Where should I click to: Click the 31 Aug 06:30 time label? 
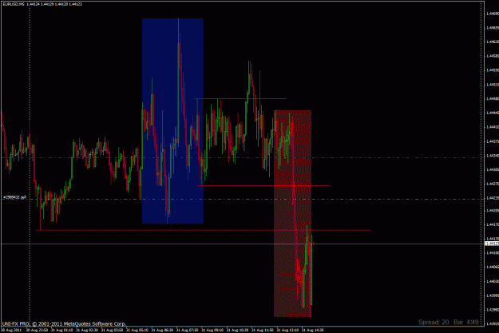coord(162,330)
